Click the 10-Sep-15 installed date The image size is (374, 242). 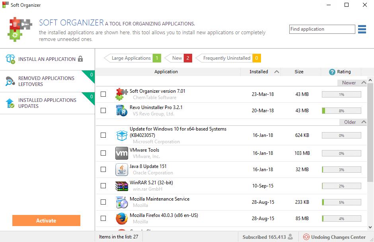(x=263, y=185)
